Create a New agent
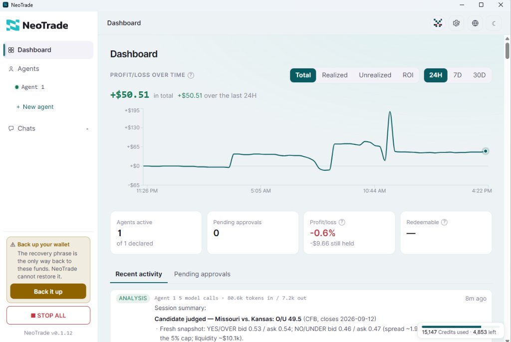The height and width of the screenshot is (342, 511). pyautogui.click(x=35, y=107)
